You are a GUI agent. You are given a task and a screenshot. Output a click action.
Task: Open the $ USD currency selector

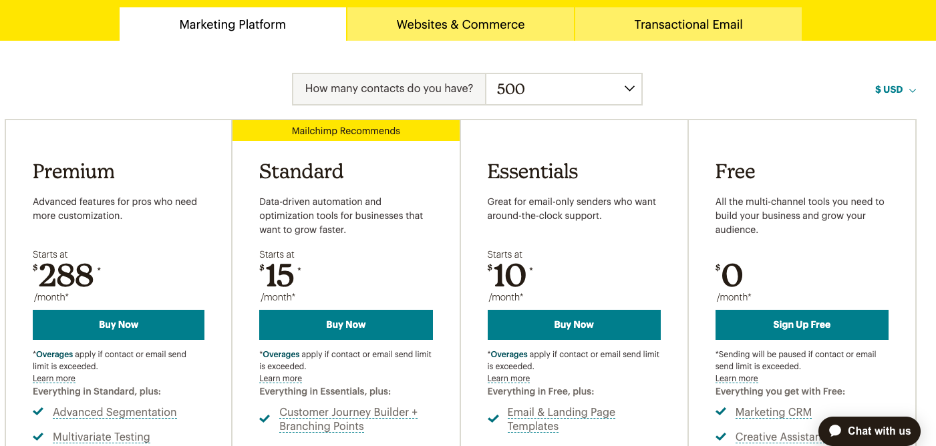tap(895, 89)
